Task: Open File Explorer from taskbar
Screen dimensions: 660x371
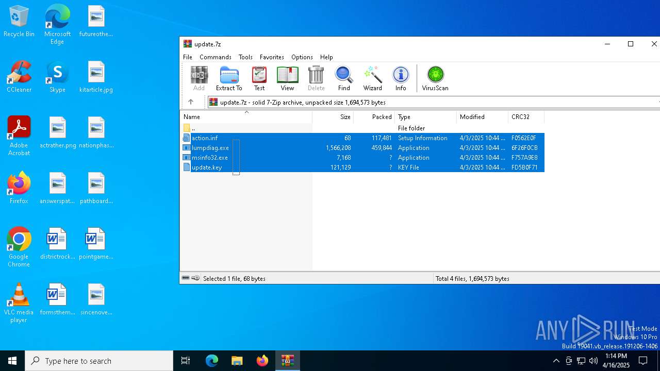Action: pyautogui.click(x=237, y=361)
